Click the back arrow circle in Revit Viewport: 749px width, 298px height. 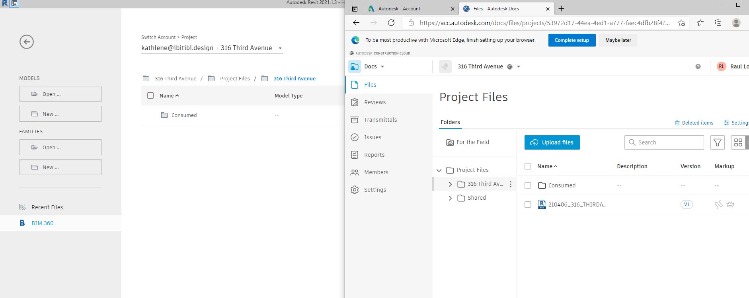pos(27,42)
